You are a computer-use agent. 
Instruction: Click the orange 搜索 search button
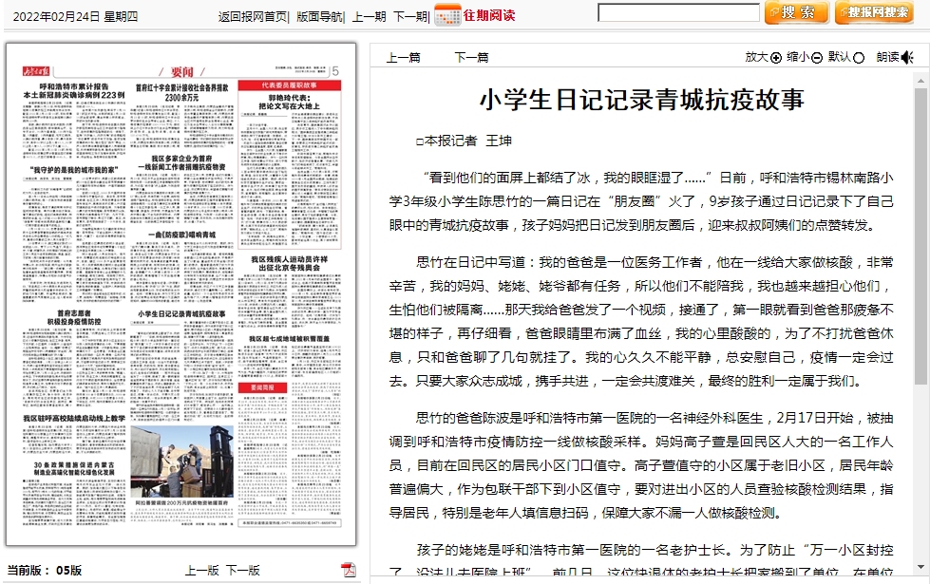[x=796, y=12]
